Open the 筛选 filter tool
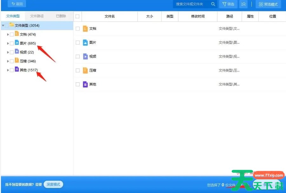The width and height of the screenshot is (286, 193). pyautogui.click(x=228, y=4)
